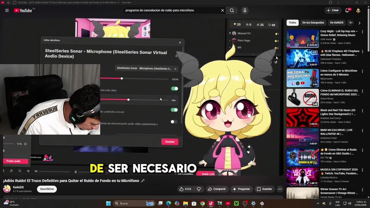Open the Winter Scenes TV Art title
Screen dimensions: 370x208
pyautogui.click(x=339, y=191)
